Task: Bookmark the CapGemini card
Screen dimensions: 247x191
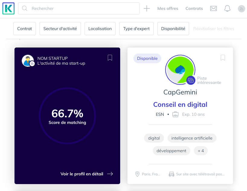Action: tap(223, 58)
